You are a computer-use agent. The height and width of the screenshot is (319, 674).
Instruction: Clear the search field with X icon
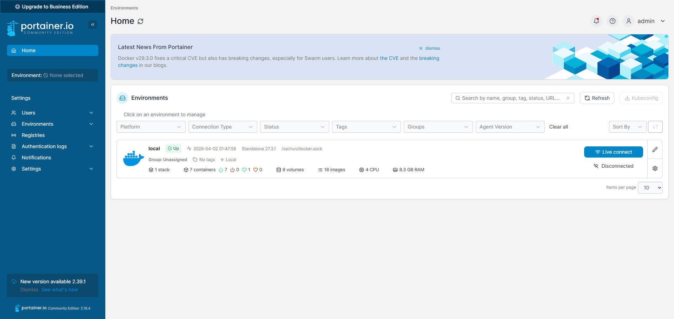click(568, 98)
